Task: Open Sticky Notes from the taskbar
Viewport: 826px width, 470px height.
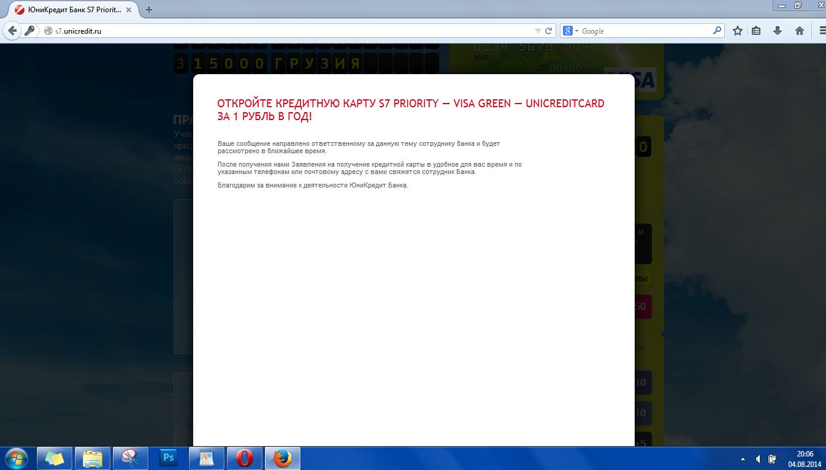Action: (55, 458)
